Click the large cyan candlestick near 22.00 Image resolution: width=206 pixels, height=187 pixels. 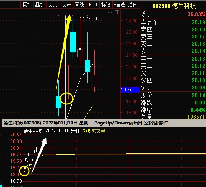click(x=73, y=42)
